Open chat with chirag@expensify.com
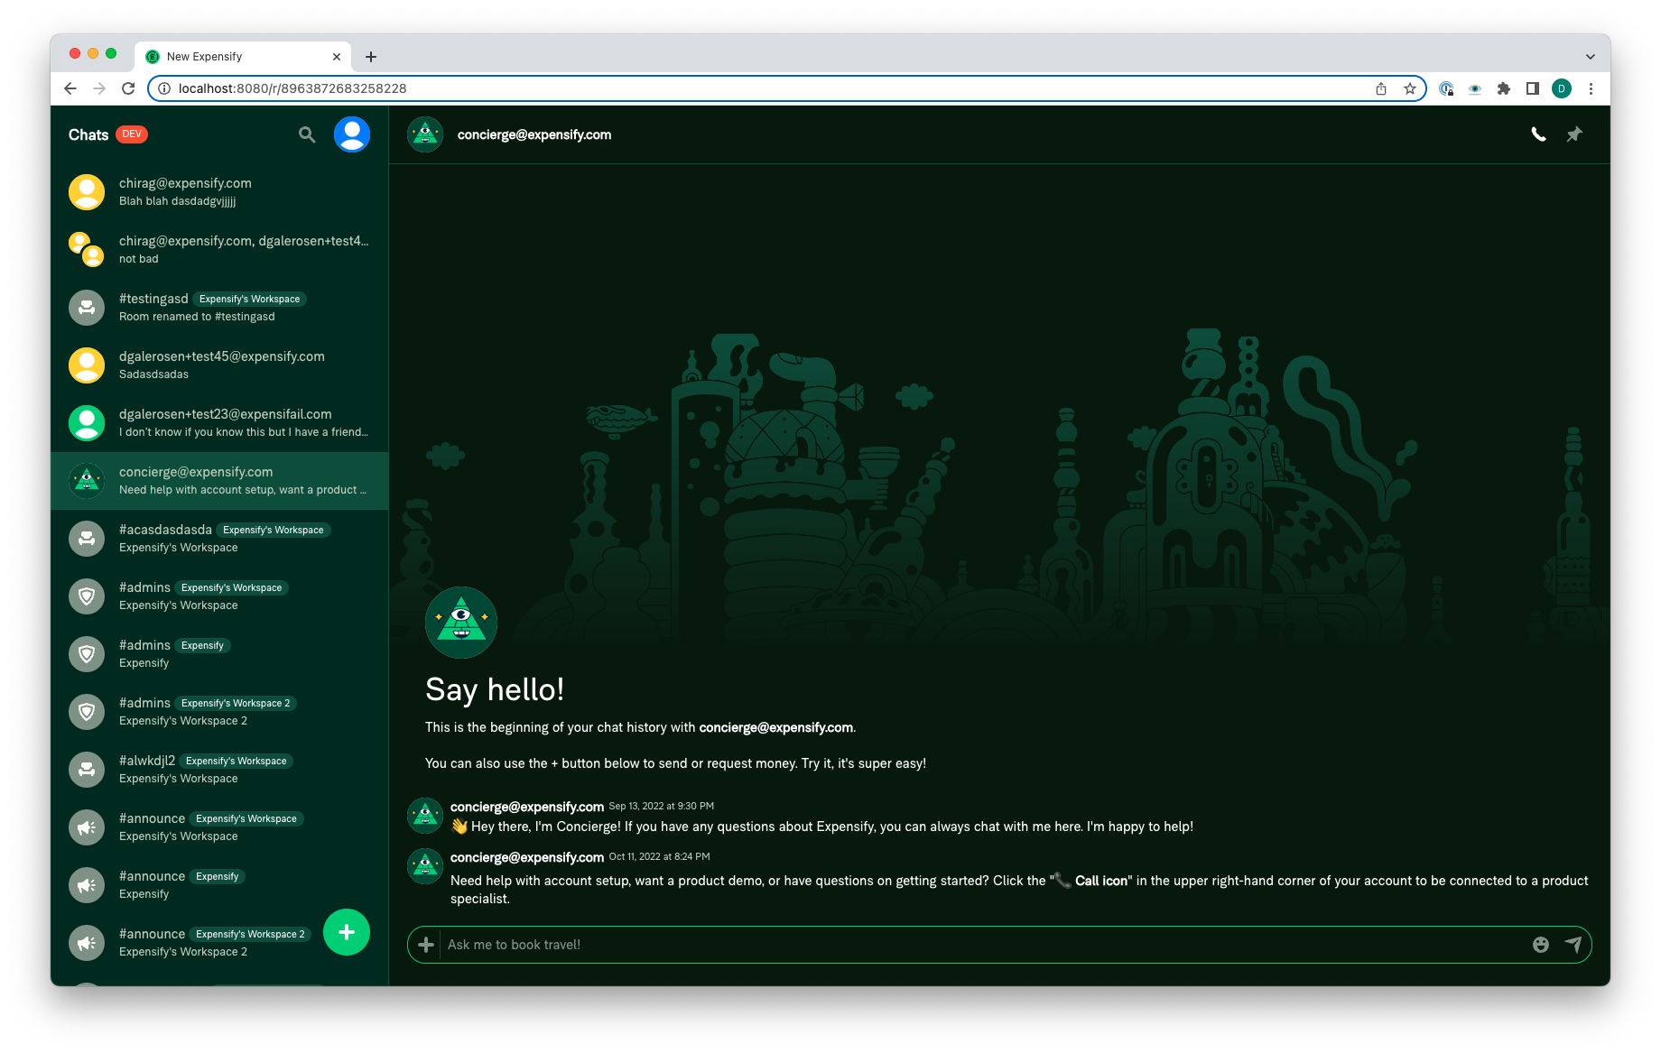The height and width of the screenshot is (1053, 1661). click(x=219, y=192)
